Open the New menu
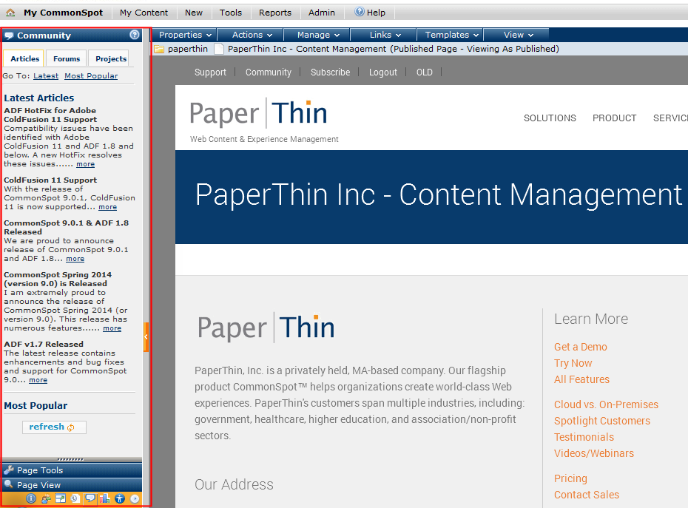This screenshot has width=688, height=508. pos(194,13)
